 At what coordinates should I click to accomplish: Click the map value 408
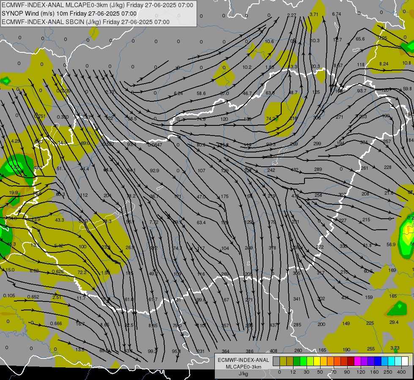(274, 351)
